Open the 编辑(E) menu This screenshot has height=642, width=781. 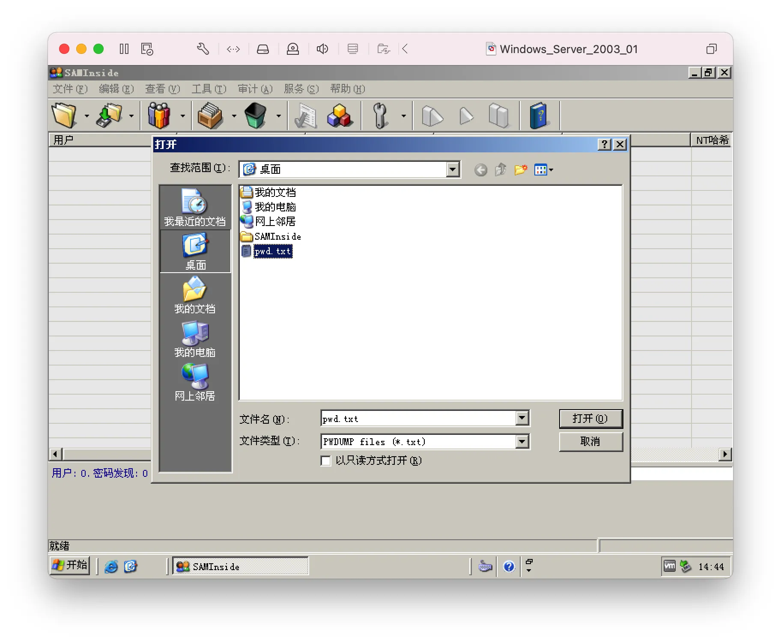click(116, 89)
